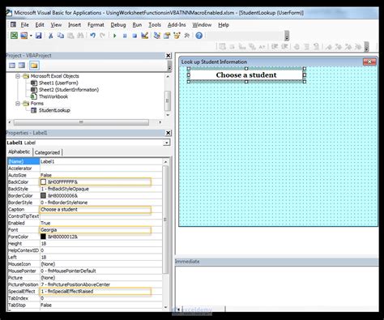Open Properties Window via toolbar icon
384x320 pixels.
point(167,36)
